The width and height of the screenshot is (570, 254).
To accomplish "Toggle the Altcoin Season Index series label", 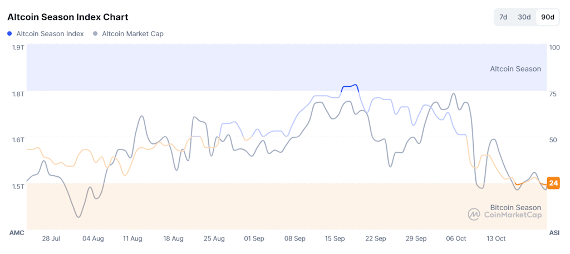I will (x=50, y=34).
